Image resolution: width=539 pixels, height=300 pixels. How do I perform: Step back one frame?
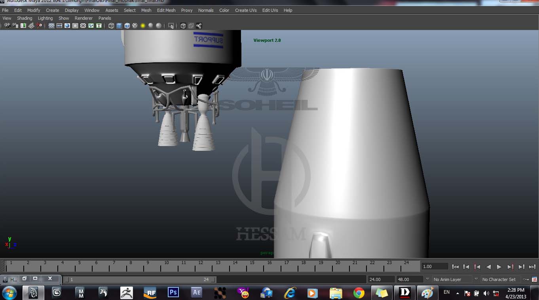(466, 267)
